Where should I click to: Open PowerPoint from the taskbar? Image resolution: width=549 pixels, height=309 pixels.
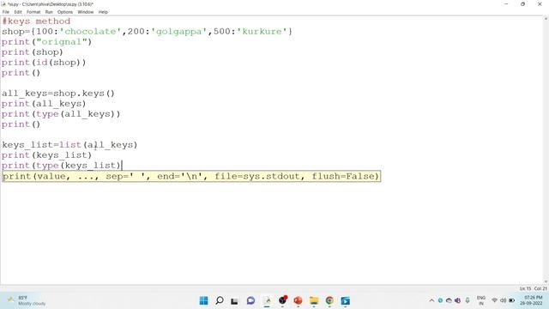click(298, 300)
